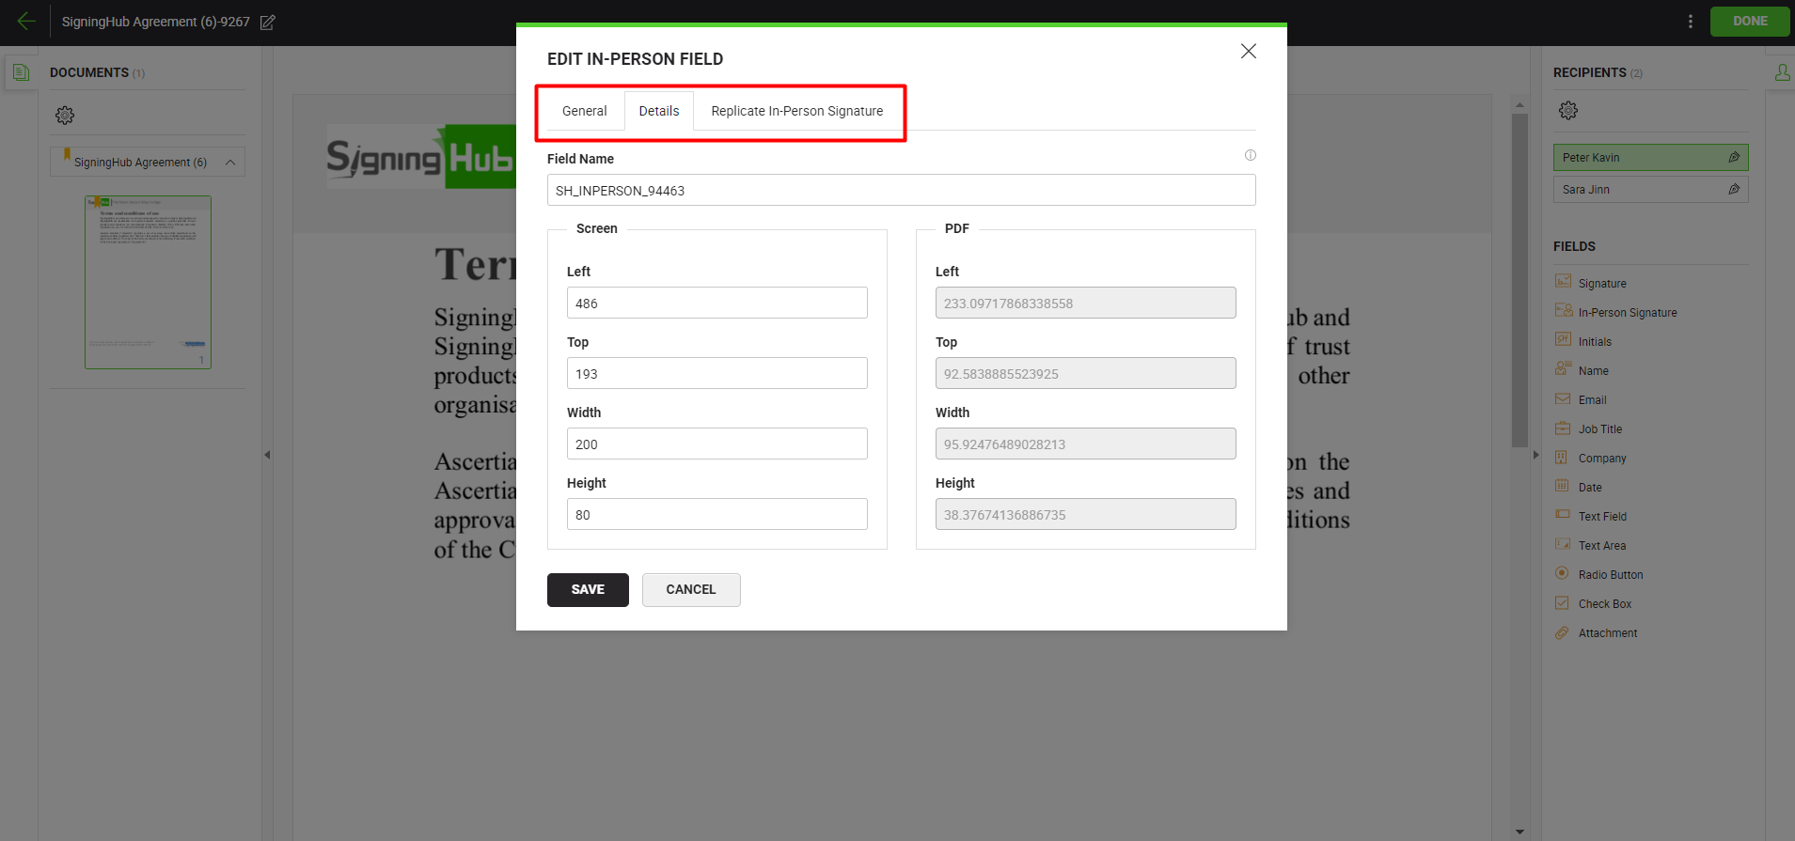Click the three-dot more options menu
The height and width of the screenshot is (841, 1795).
(1690, 21)
